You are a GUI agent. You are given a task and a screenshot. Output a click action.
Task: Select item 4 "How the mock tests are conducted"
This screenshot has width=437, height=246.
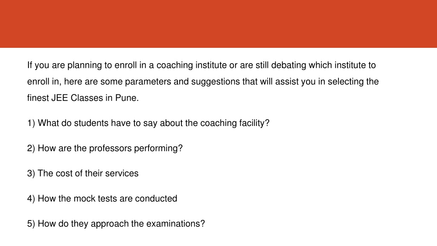pos(102,198)
